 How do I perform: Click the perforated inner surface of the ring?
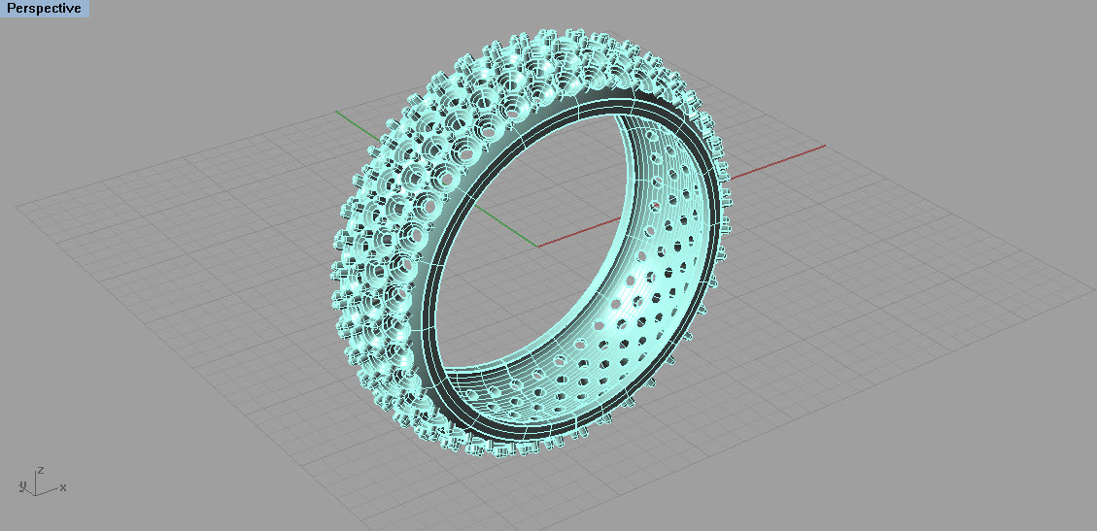(x=622, y=311)
